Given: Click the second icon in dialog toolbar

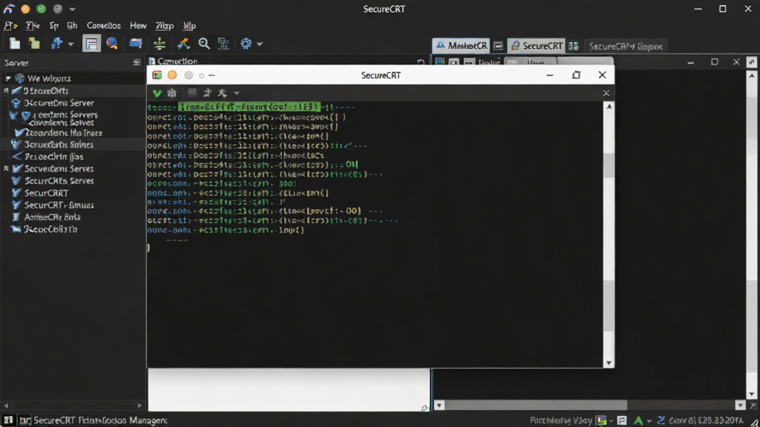Looking at the screenshot, I should click(172, 93).
